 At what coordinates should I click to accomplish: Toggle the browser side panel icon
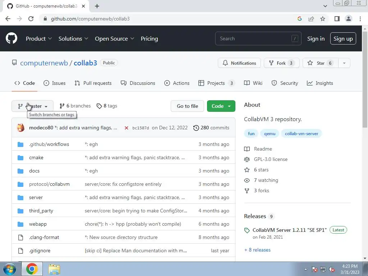[337, 19]
